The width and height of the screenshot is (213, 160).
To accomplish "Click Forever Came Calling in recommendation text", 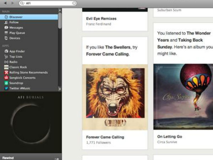I will click(107, 54).
